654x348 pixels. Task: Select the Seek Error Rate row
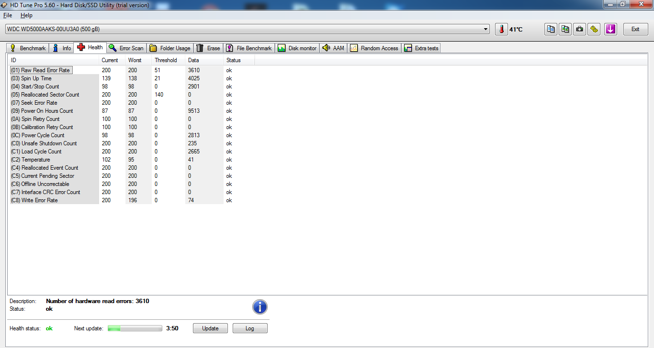point(132,103)
